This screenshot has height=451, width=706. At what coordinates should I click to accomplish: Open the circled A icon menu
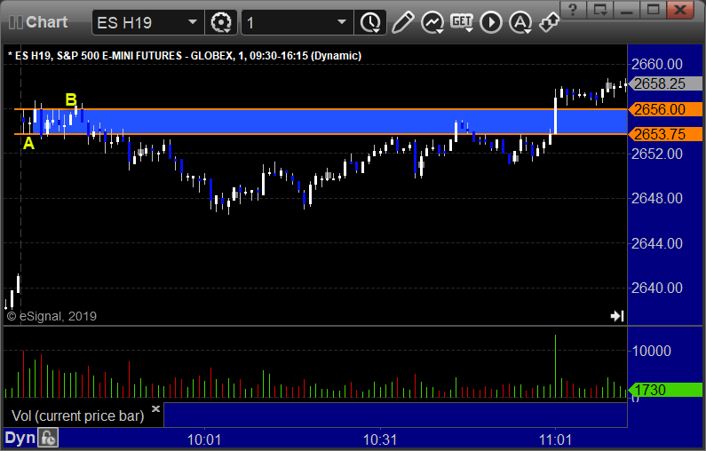520,22
